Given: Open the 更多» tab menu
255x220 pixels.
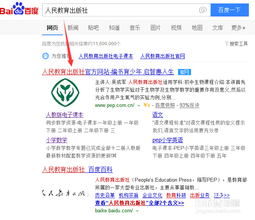Looking at the screenshot, I should tap(238, 28).
